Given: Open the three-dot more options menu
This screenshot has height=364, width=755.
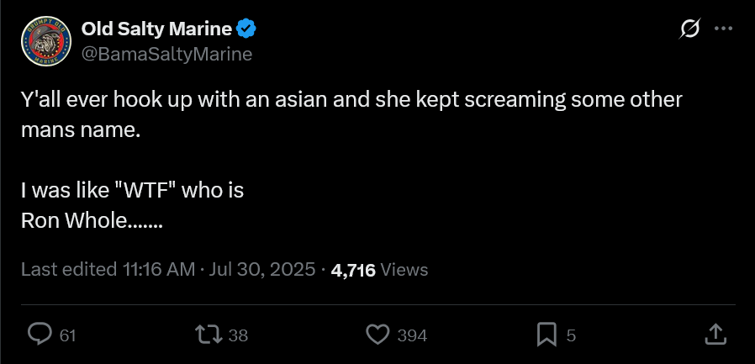Looking at the screenshot, I should tap(723, 29).
